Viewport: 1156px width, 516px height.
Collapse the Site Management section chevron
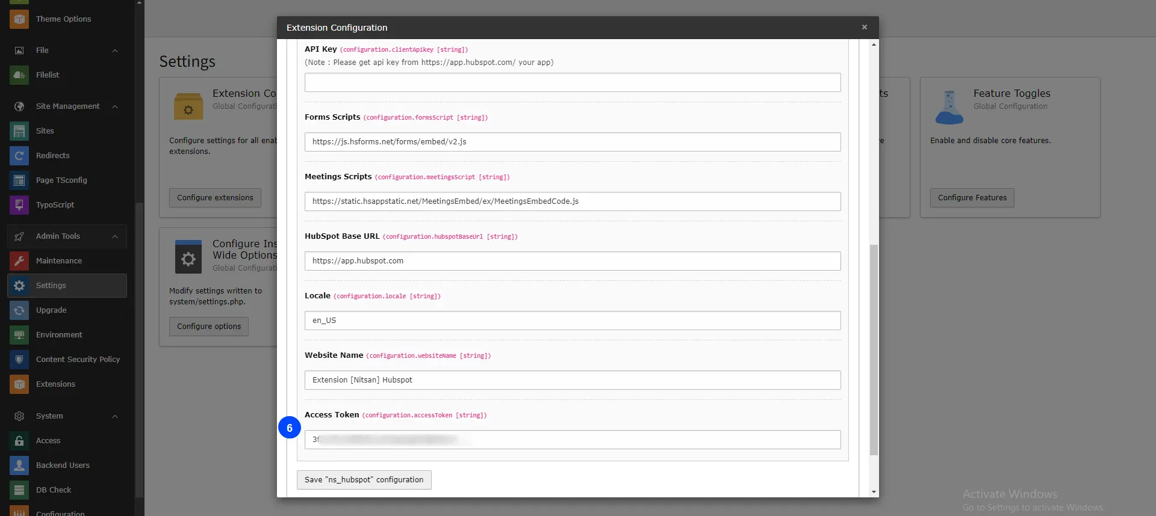coord(115,106)
